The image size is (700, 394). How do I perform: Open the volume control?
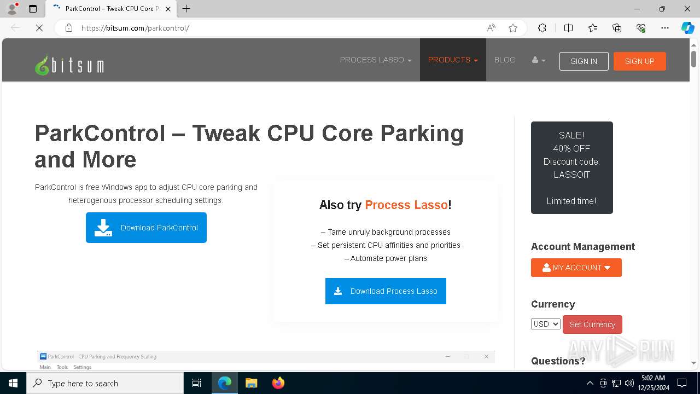tap(629, 383)
